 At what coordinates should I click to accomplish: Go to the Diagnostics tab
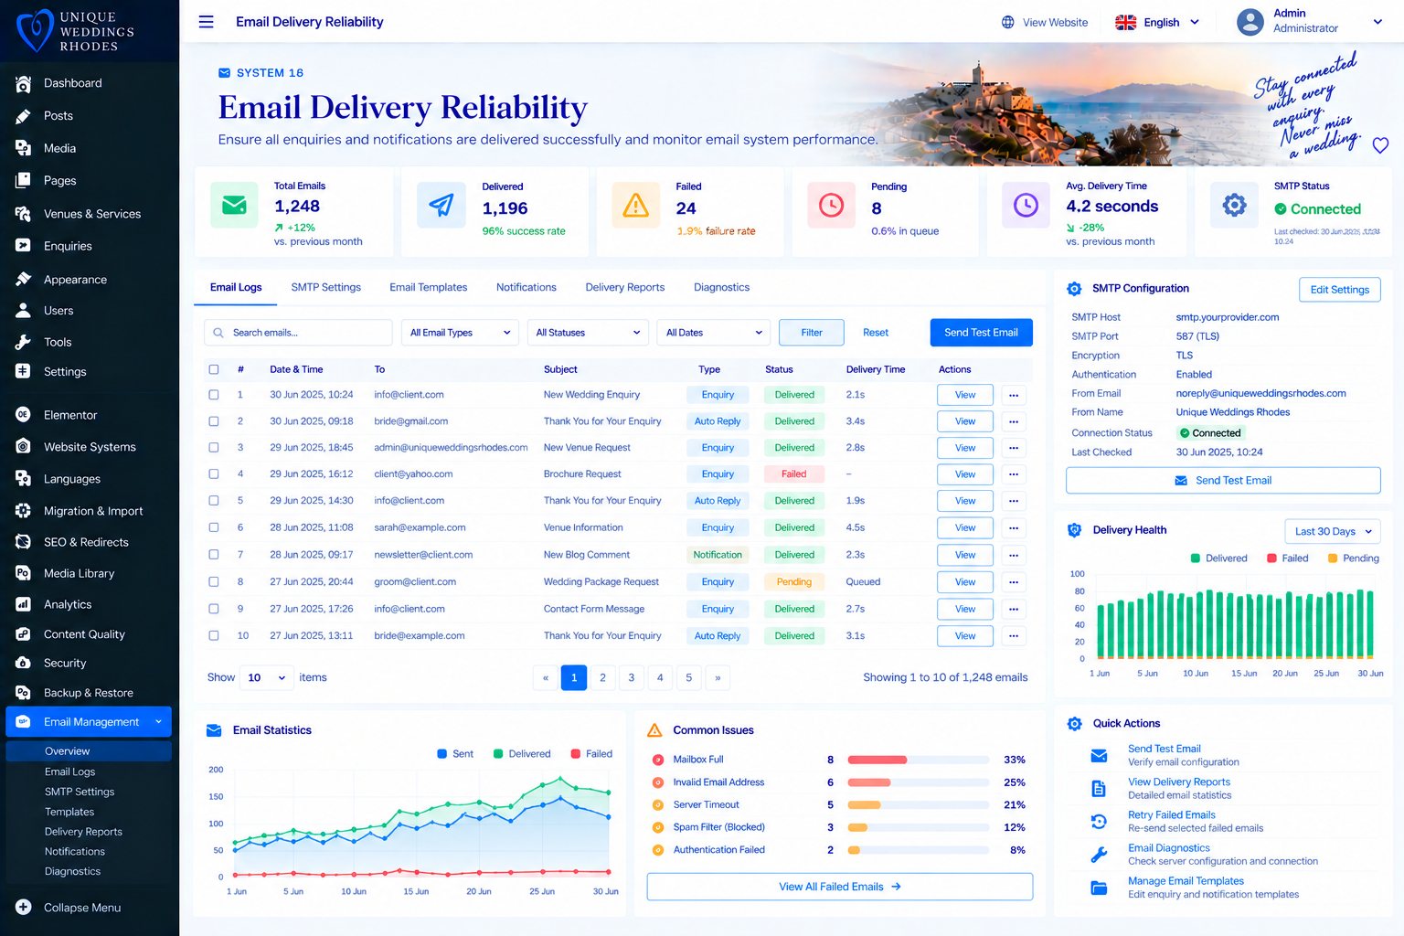[x=722, y=287]
